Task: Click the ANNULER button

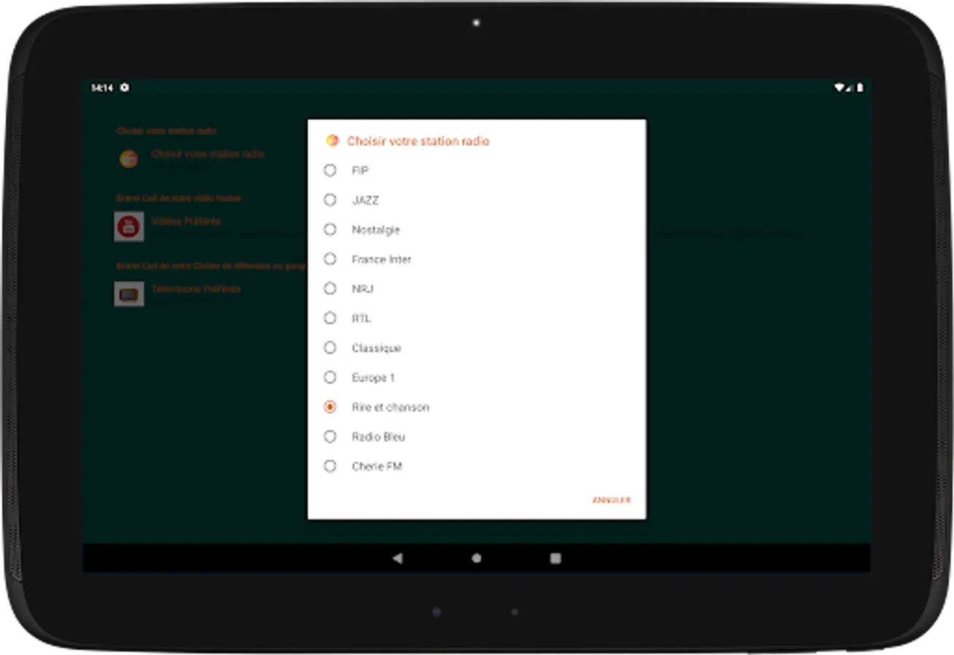Action: (611, 500)
